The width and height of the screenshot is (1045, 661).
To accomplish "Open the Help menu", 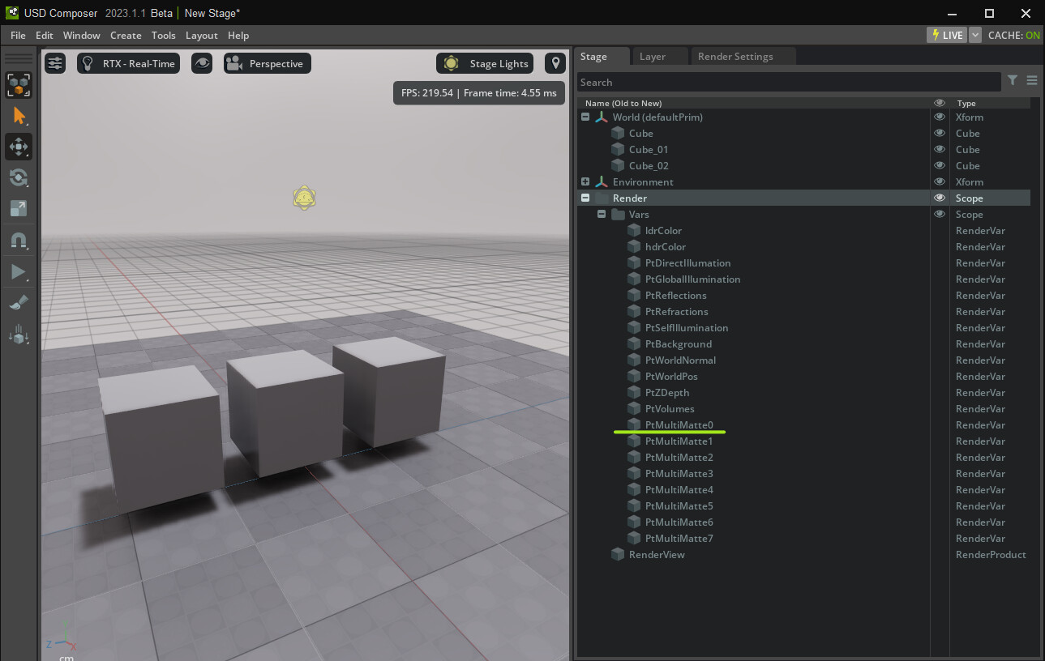I will (238, 35).
